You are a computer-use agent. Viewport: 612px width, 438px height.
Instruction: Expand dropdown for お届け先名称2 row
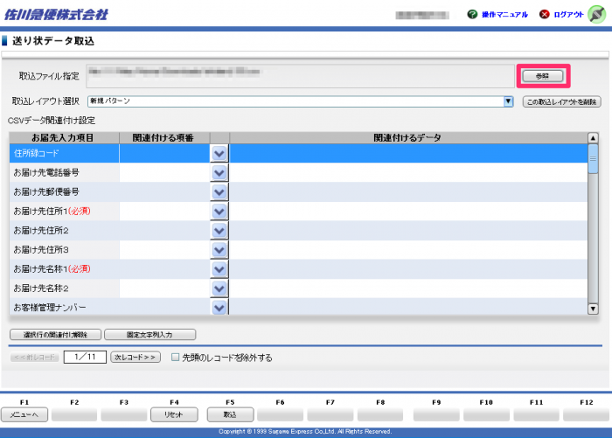click(219, 289)
